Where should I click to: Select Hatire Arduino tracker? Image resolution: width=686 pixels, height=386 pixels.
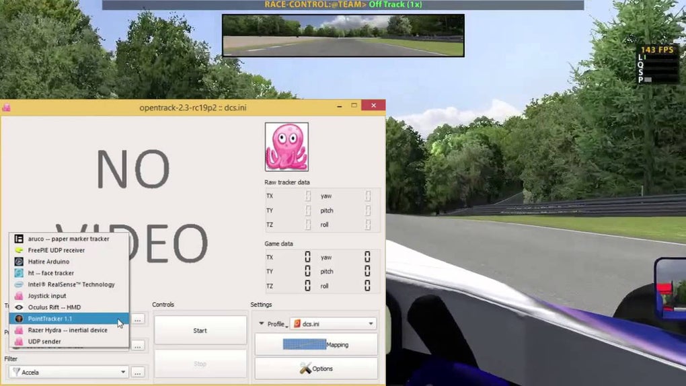[x=69, y=262]
